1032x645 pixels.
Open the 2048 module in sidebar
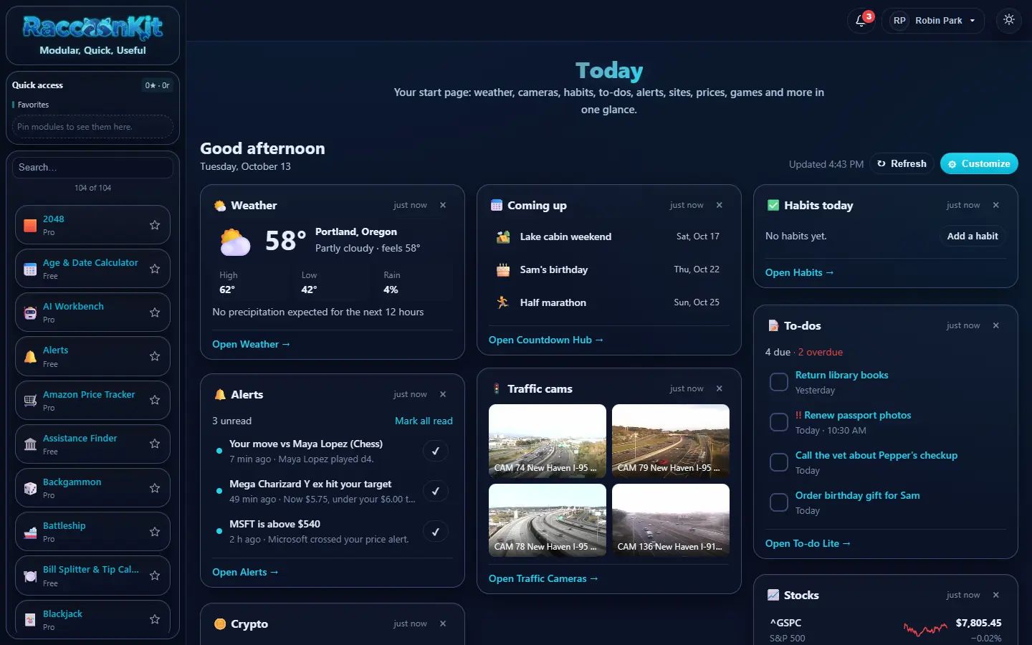click(x=92, y=225)
